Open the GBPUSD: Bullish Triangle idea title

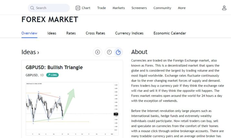(x=54, y=67)
